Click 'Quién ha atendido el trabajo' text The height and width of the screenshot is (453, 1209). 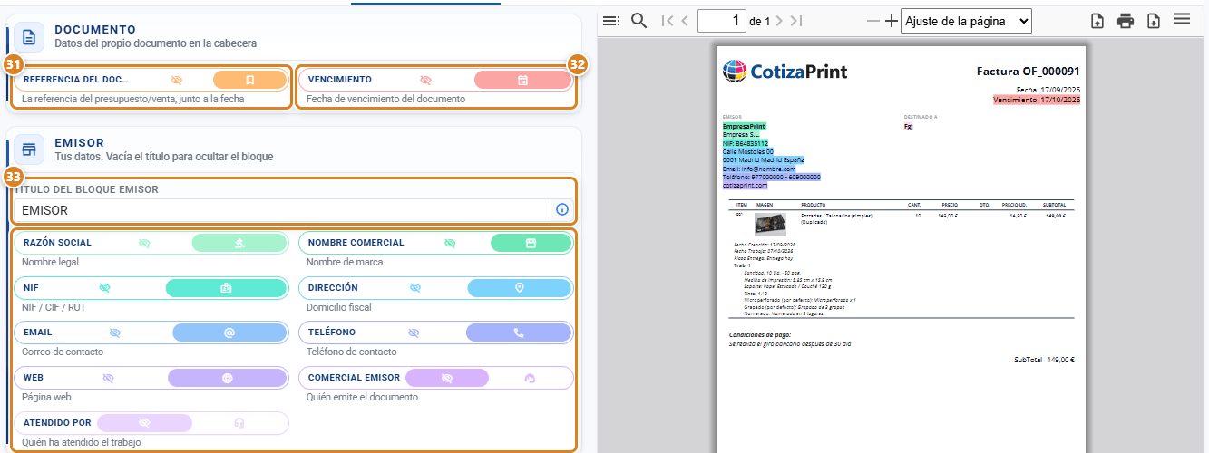click(x=82, y=442)
